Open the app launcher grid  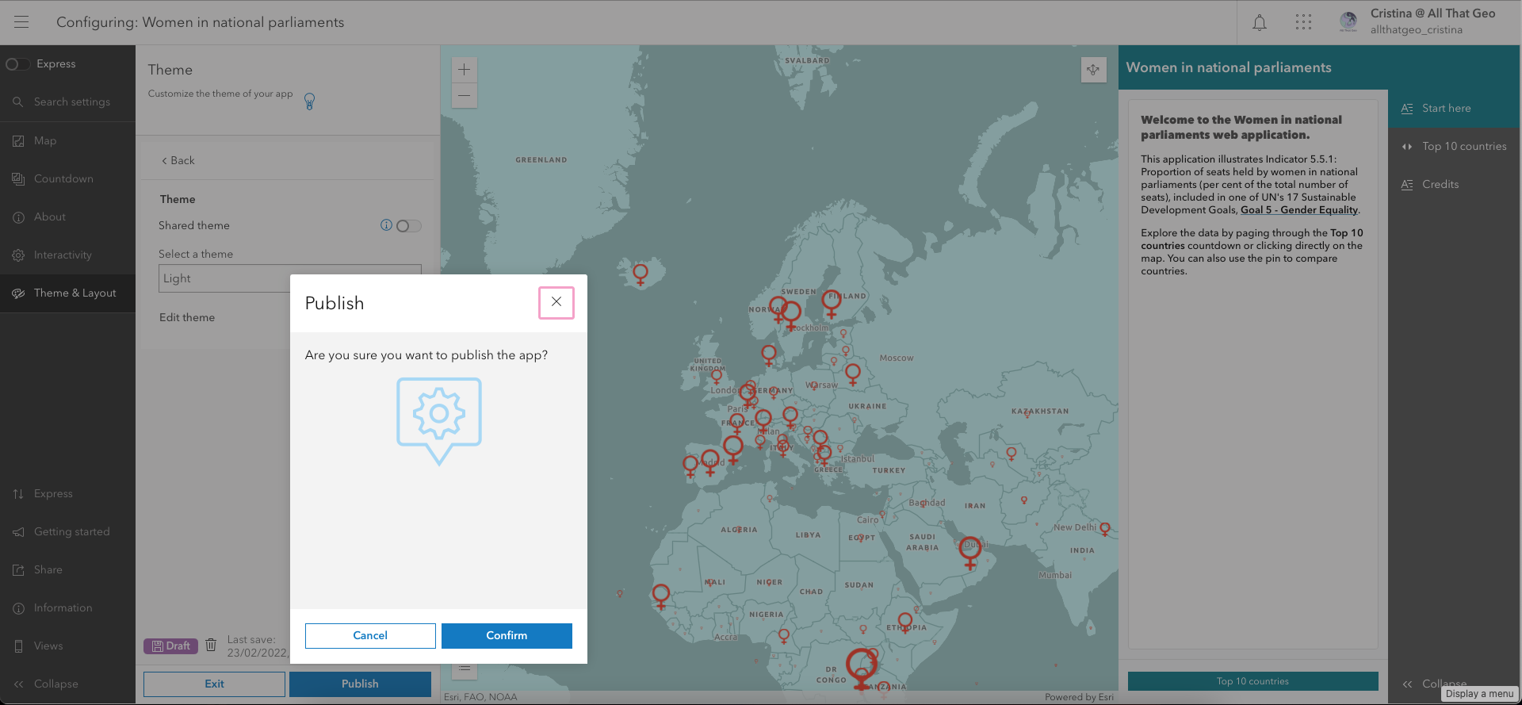tap(1304, 22)
